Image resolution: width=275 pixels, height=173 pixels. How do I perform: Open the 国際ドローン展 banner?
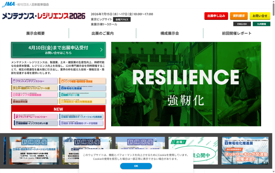tap(82, 95)
